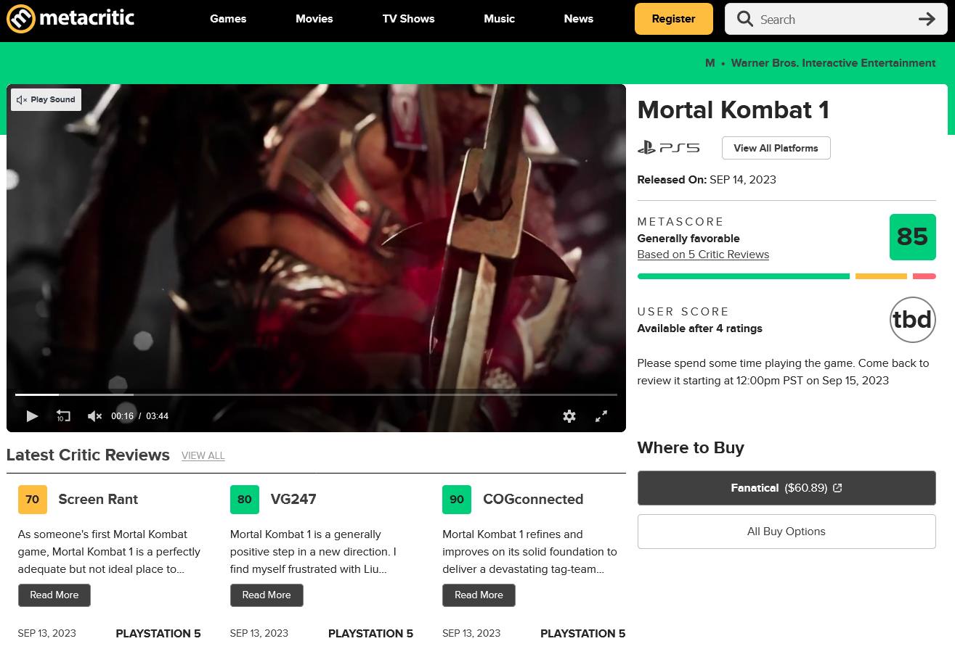Open the TV Shows menu

(408, 19)
